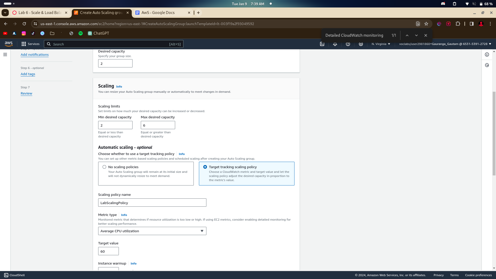Expand the voclabs account menu
Screen dimensions: 496x279
tap(445, 44)
